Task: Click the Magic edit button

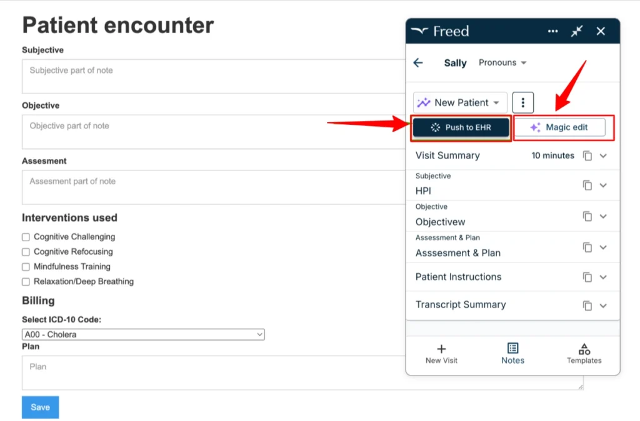Action: [559, 127]
